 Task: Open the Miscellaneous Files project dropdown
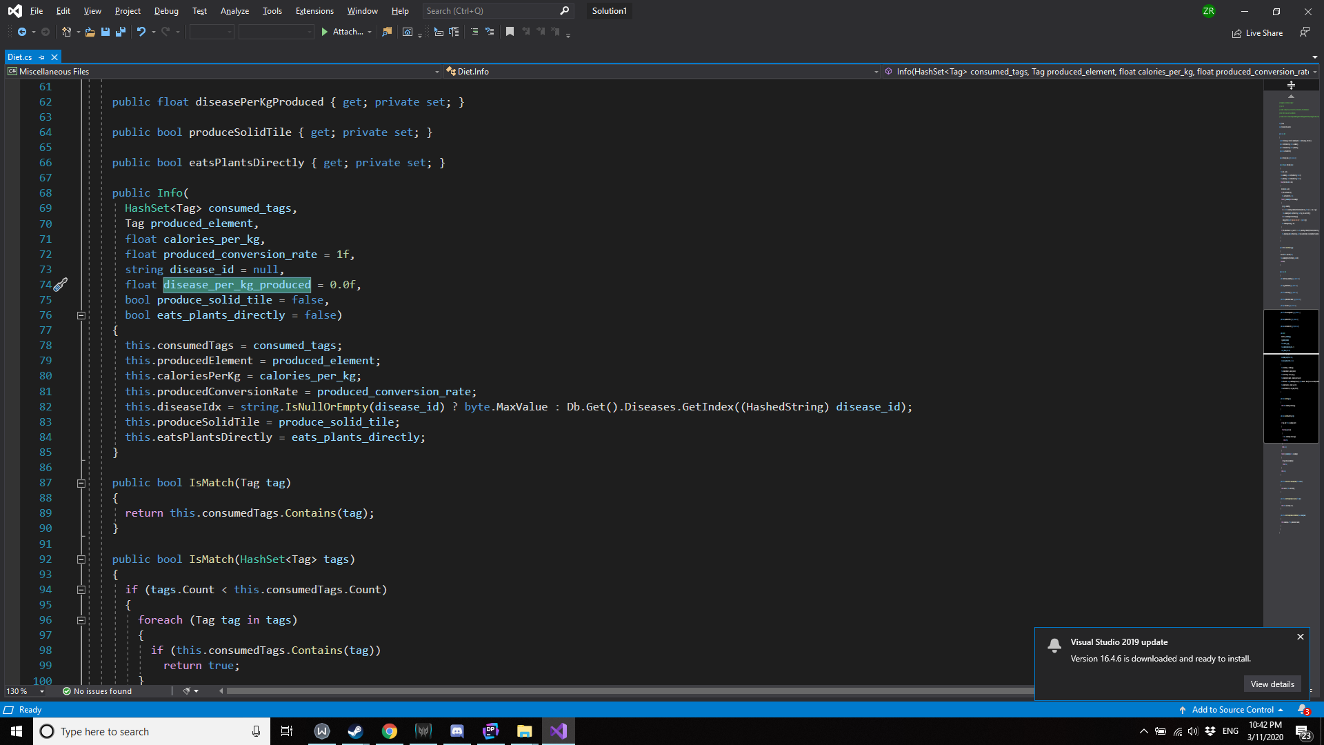click(437, 72)
